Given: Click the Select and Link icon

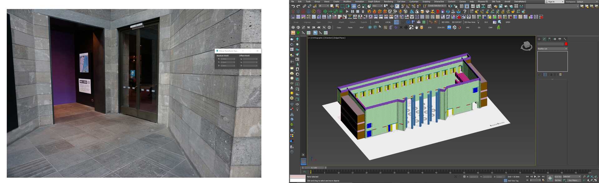Looking at the screenshot, I should [304, 6].
